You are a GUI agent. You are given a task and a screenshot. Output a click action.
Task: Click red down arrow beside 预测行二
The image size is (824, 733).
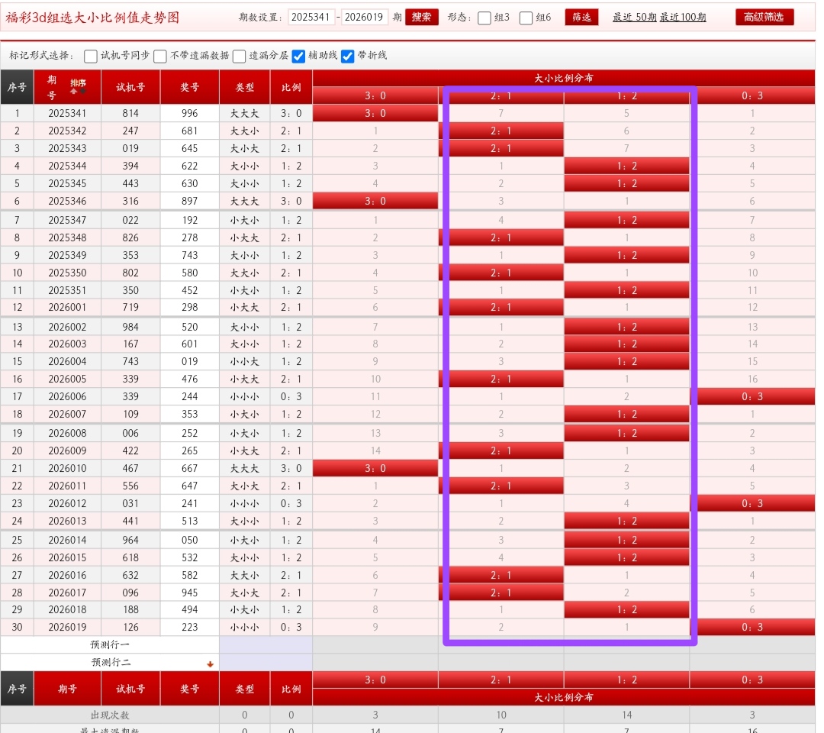210,664
